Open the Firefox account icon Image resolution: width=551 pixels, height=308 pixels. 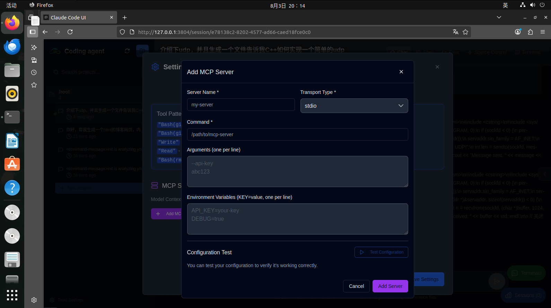click(518, 32)
